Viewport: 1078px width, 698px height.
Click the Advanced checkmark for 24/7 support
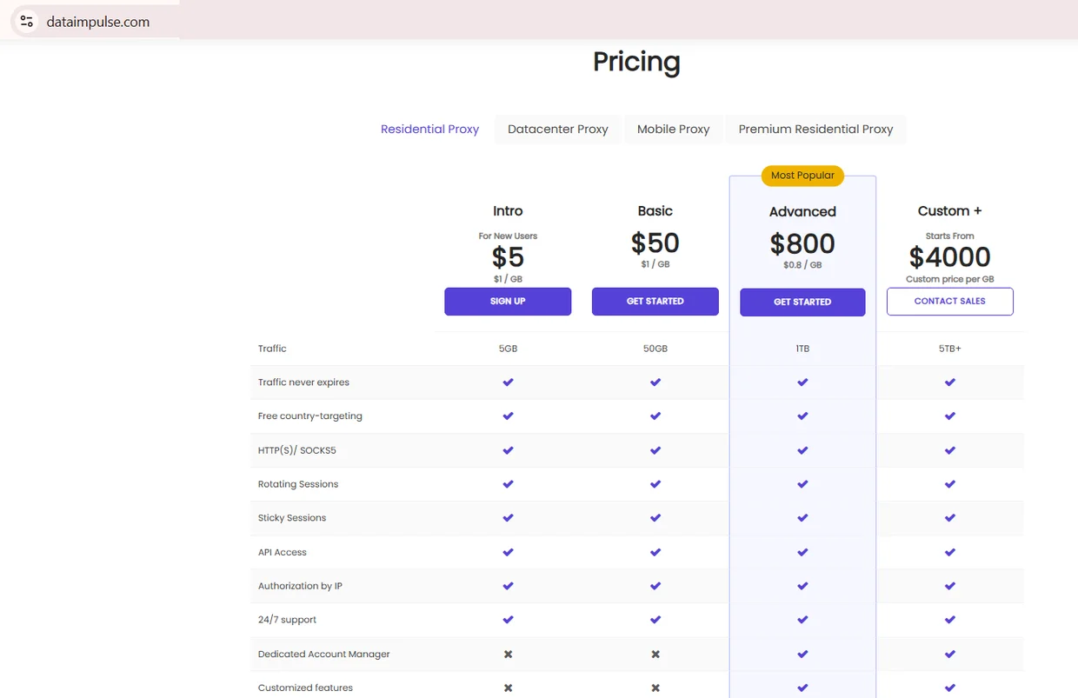tap(802, 619)
